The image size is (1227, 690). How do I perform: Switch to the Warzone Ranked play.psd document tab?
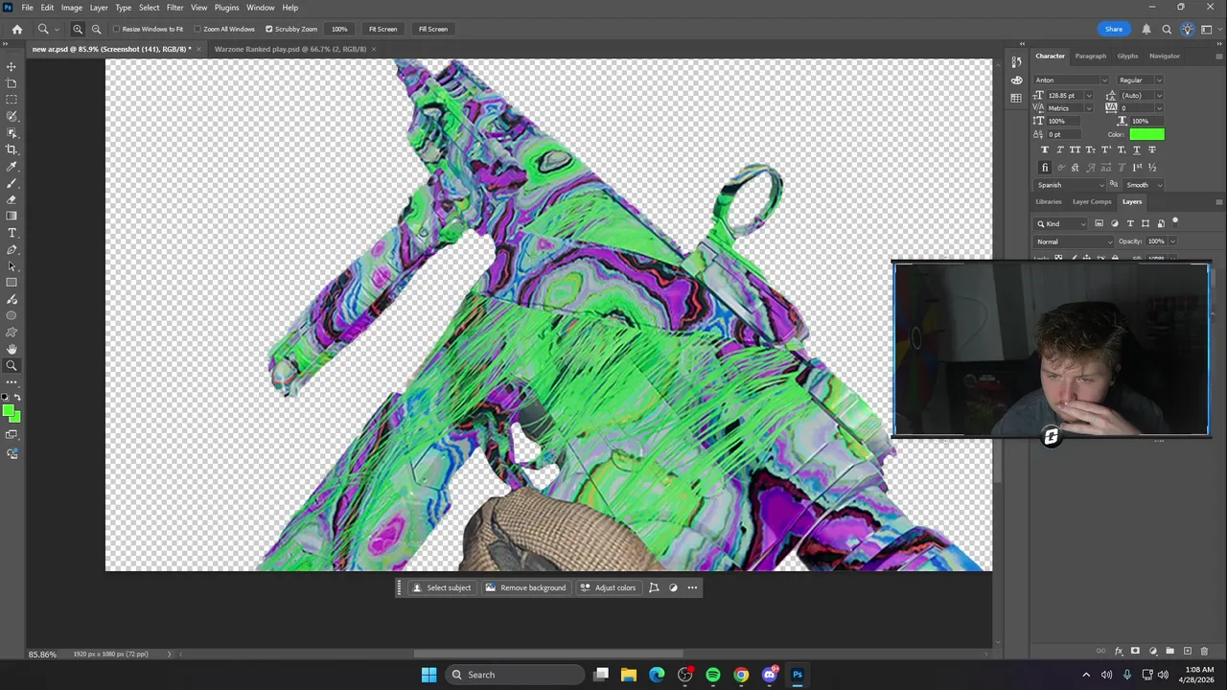point(290,49)
